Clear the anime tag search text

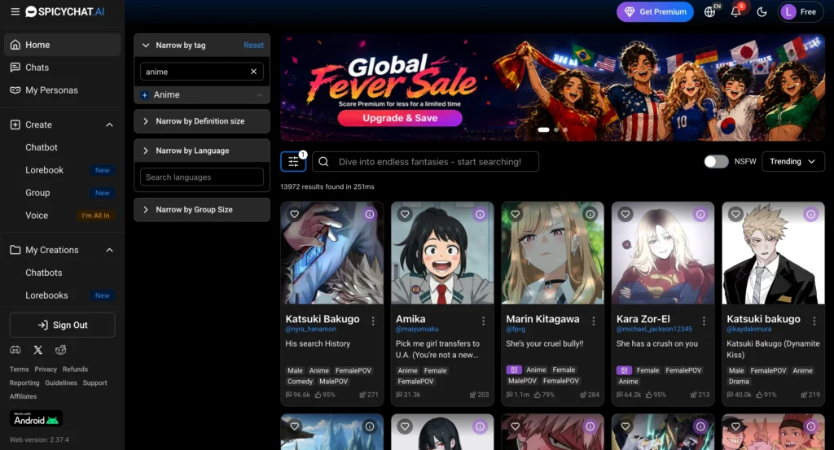point(254,71)
